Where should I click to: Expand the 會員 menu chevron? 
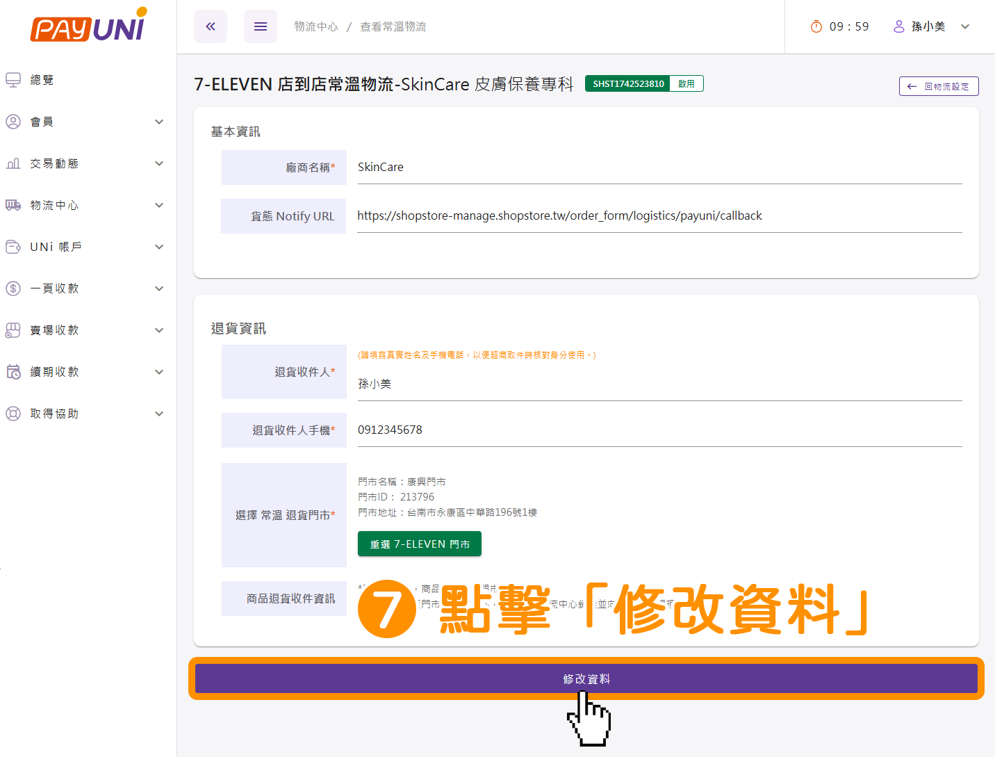(x=159, y=122)
